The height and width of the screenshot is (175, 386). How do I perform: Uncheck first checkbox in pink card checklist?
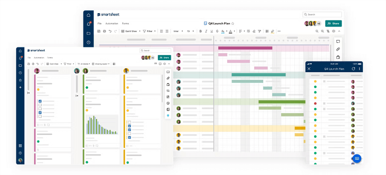click(x=40, y=101)
